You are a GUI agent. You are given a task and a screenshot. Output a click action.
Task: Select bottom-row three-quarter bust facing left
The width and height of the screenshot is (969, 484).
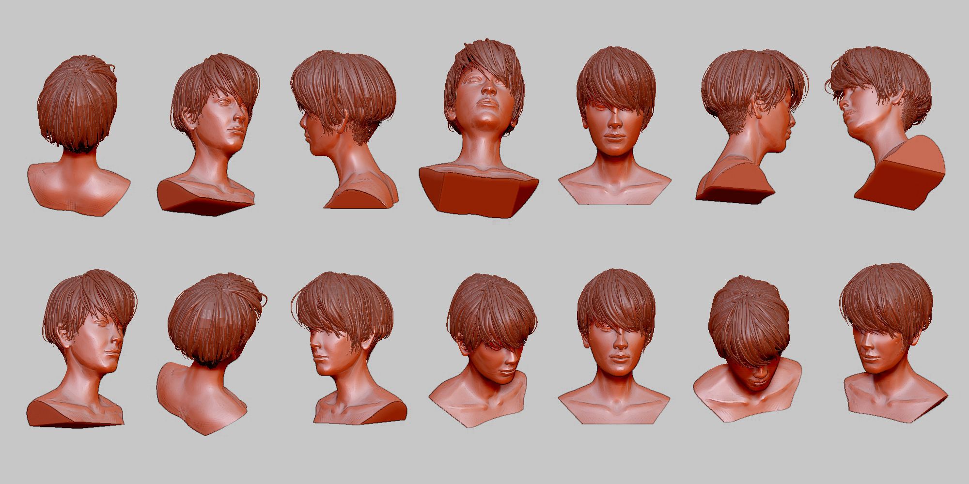pos(349,348)
